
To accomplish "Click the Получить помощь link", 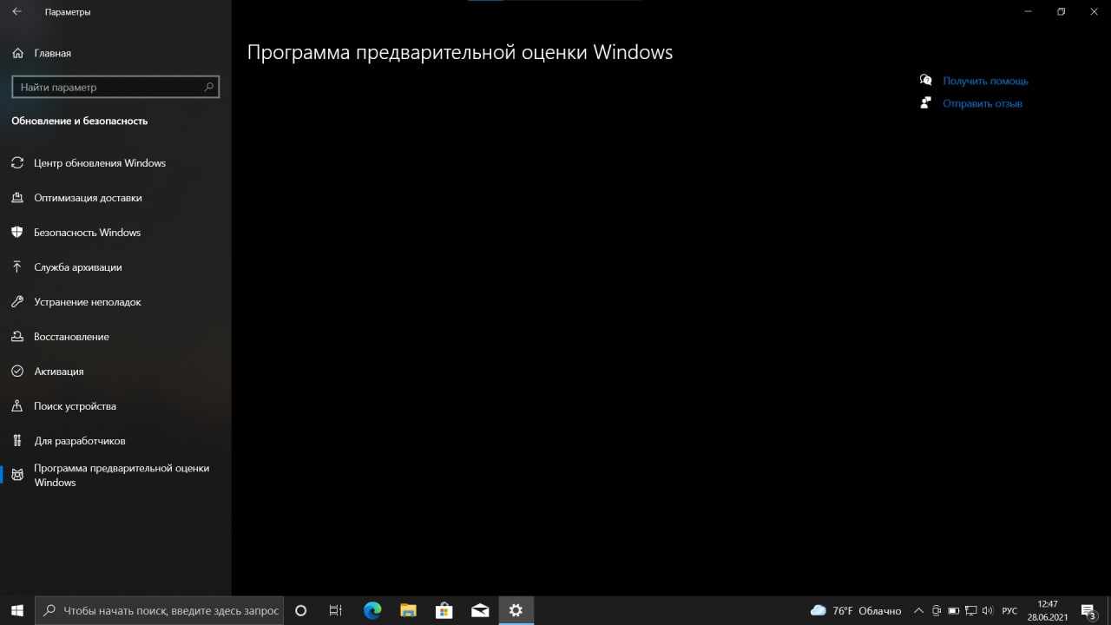I will tap(985, 81).
